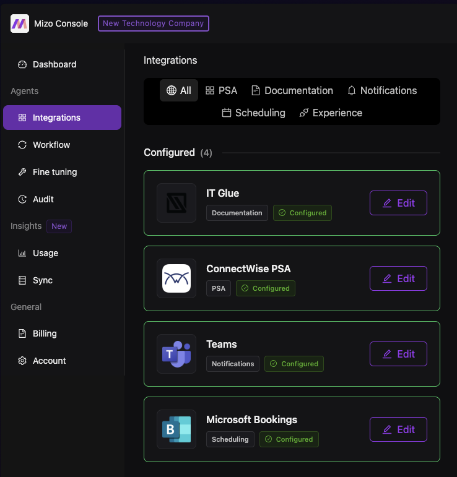The height and width of the screenshot is (477, 457).
Task: Navigate to the Audit section
Action: (43, 199)
